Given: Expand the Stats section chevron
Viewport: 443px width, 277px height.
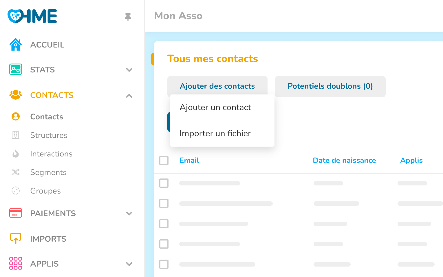Looking at the screenshot, I should tap(129, 70).
